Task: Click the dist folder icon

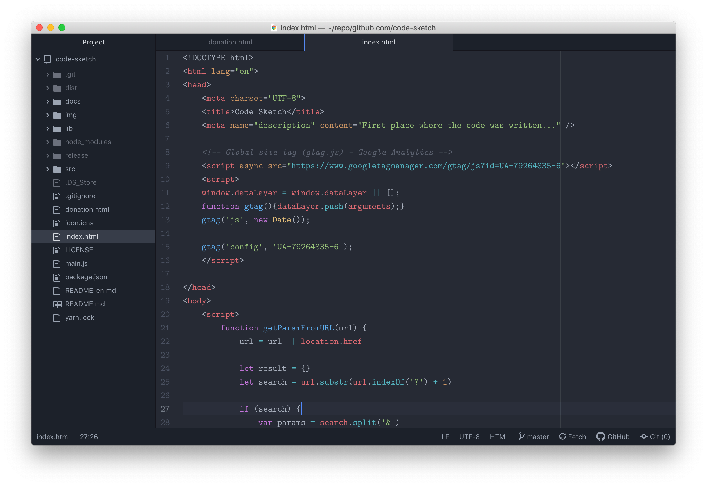Action: 57,88
